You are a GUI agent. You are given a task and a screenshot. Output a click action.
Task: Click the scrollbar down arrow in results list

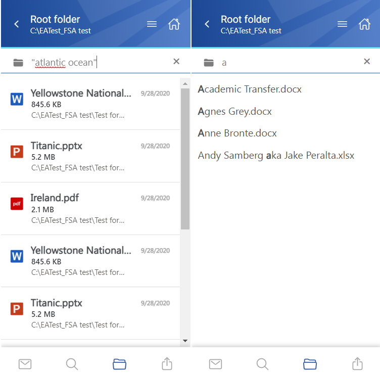pyautogui.click(x=185, y=341)
